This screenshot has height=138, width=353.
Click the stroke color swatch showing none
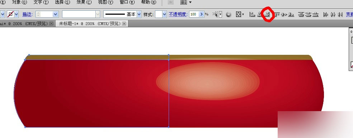click(x=10, y=14)
